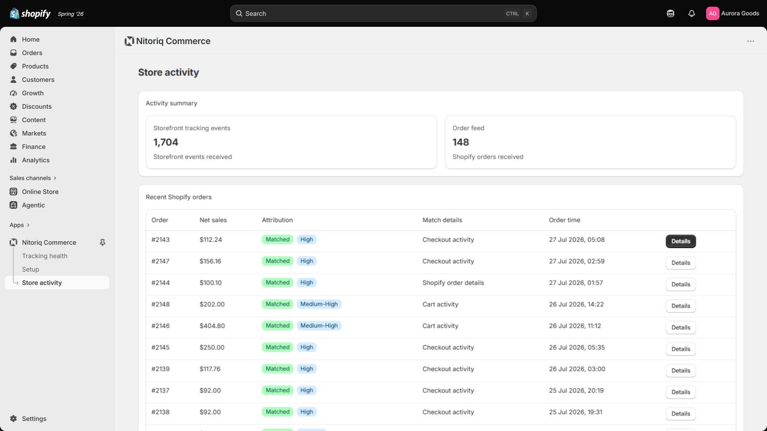View Details for order #2148

(x=681, y=306)
